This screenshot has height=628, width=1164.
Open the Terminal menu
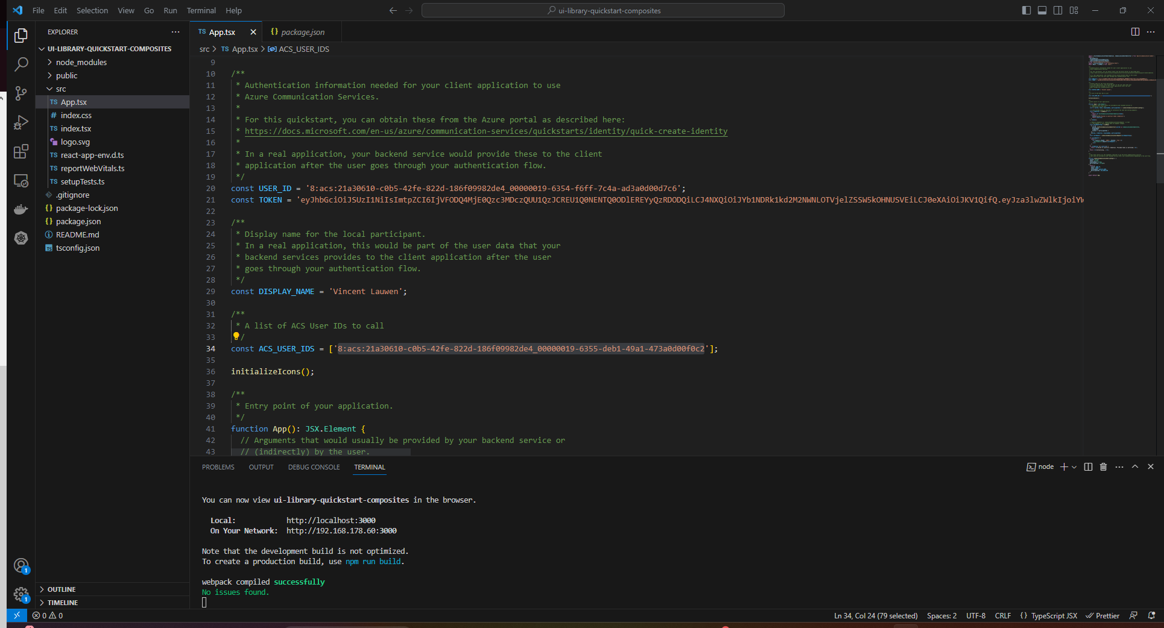click(201, 10)
